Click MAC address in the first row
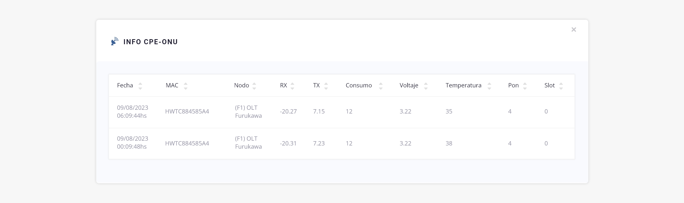 click(187, 111)
